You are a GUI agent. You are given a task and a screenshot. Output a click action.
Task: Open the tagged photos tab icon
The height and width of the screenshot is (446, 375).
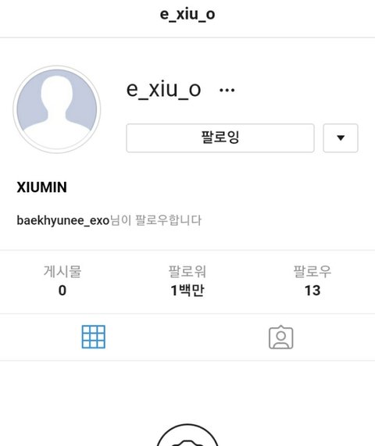(x=280, y=337)
